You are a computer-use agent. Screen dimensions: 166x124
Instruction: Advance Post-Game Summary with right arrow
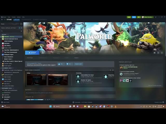(110, 70)
